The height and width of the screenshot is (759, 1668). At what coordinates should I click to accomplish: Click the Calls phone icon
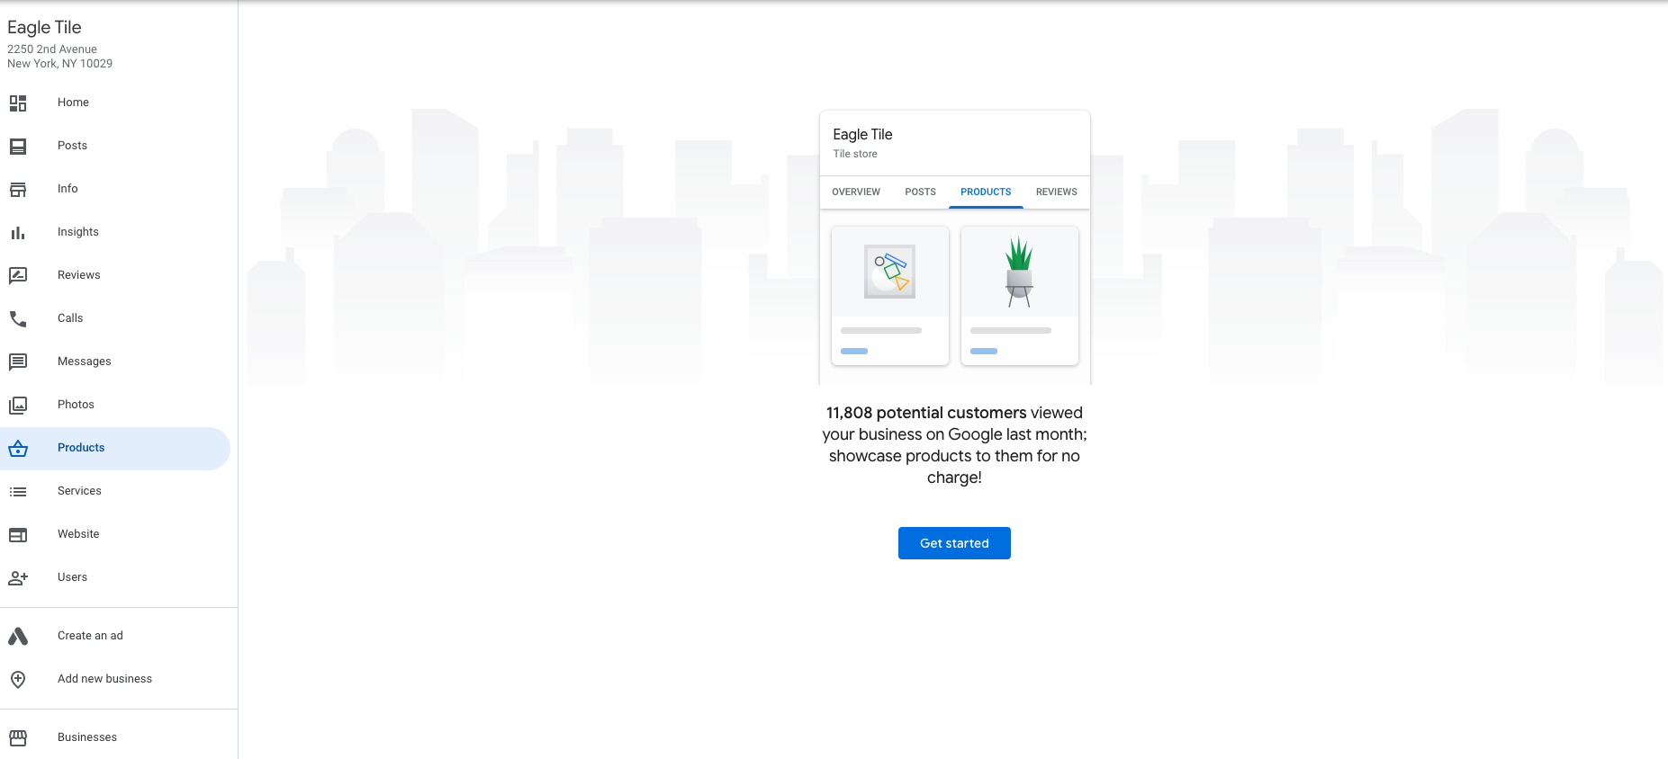coord(18,318)
